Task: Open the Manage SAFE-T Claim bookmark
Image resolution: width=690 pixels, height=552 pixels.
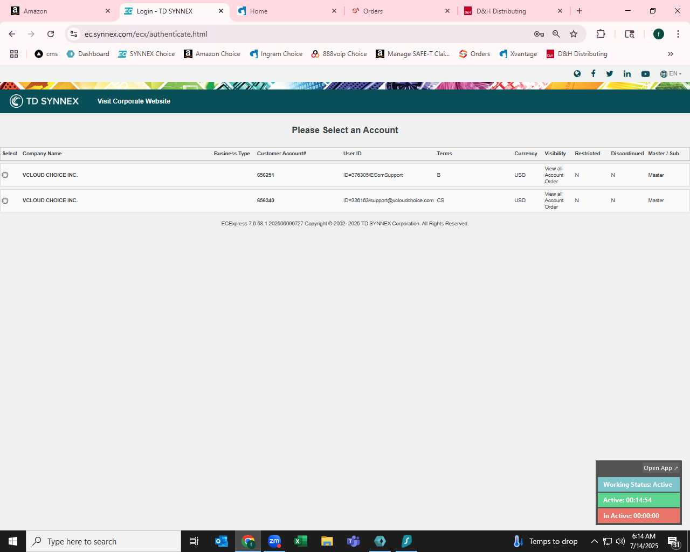Action: point(413,54)
